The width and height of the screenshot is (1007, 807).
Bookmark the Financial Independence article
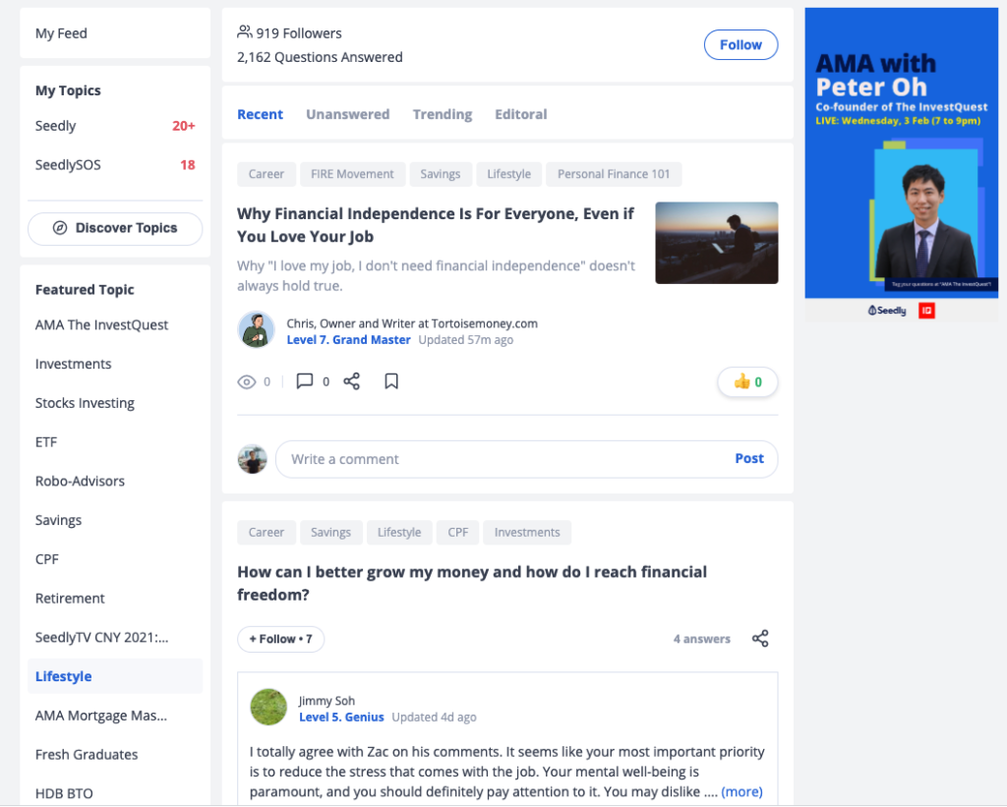391,381
